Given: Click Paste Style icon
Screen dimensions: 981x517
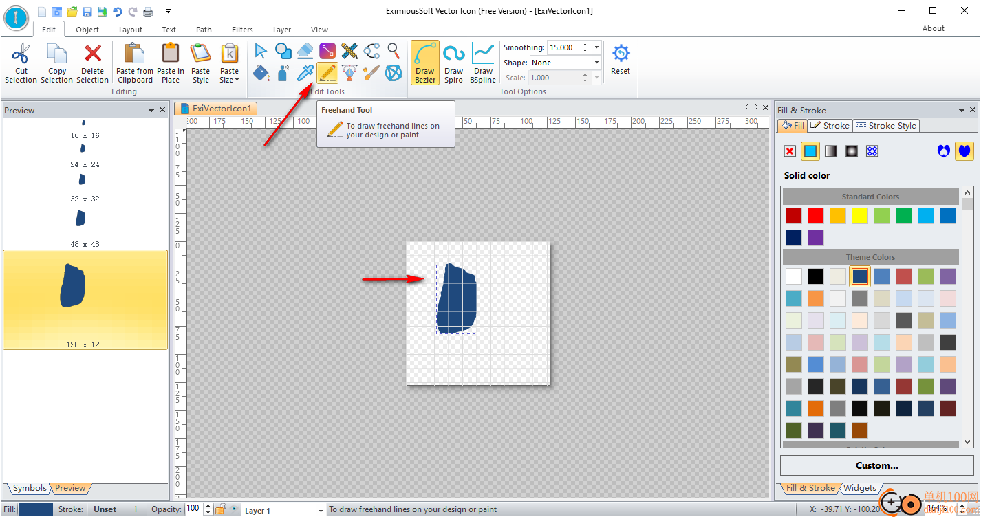Looking at the screenshot, I should pyautogui.click(x=200, y=53).
